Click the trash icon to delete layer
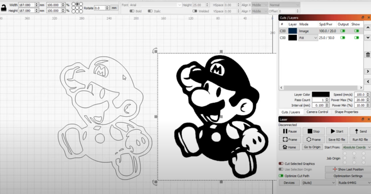 coord(368,55)
